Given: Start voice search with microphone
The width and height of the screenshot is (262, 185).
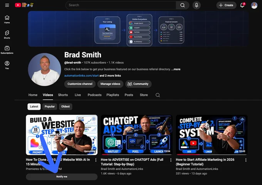Looking at the screenshot, I should pos(196,5).
